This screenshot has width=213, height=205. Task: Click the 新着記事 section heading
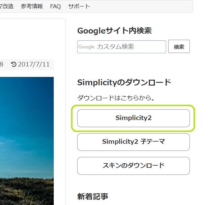pyautogui.click(x=93, y=196)
